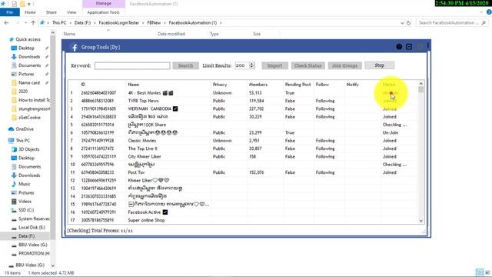The image size is (492, 277).
Task: Sort groups by Privacy column header
Action: click(x=220, y=85)
